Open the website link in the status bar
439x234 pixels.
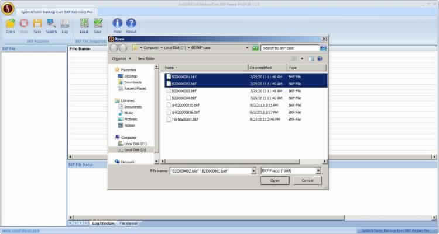pos(21,230)
